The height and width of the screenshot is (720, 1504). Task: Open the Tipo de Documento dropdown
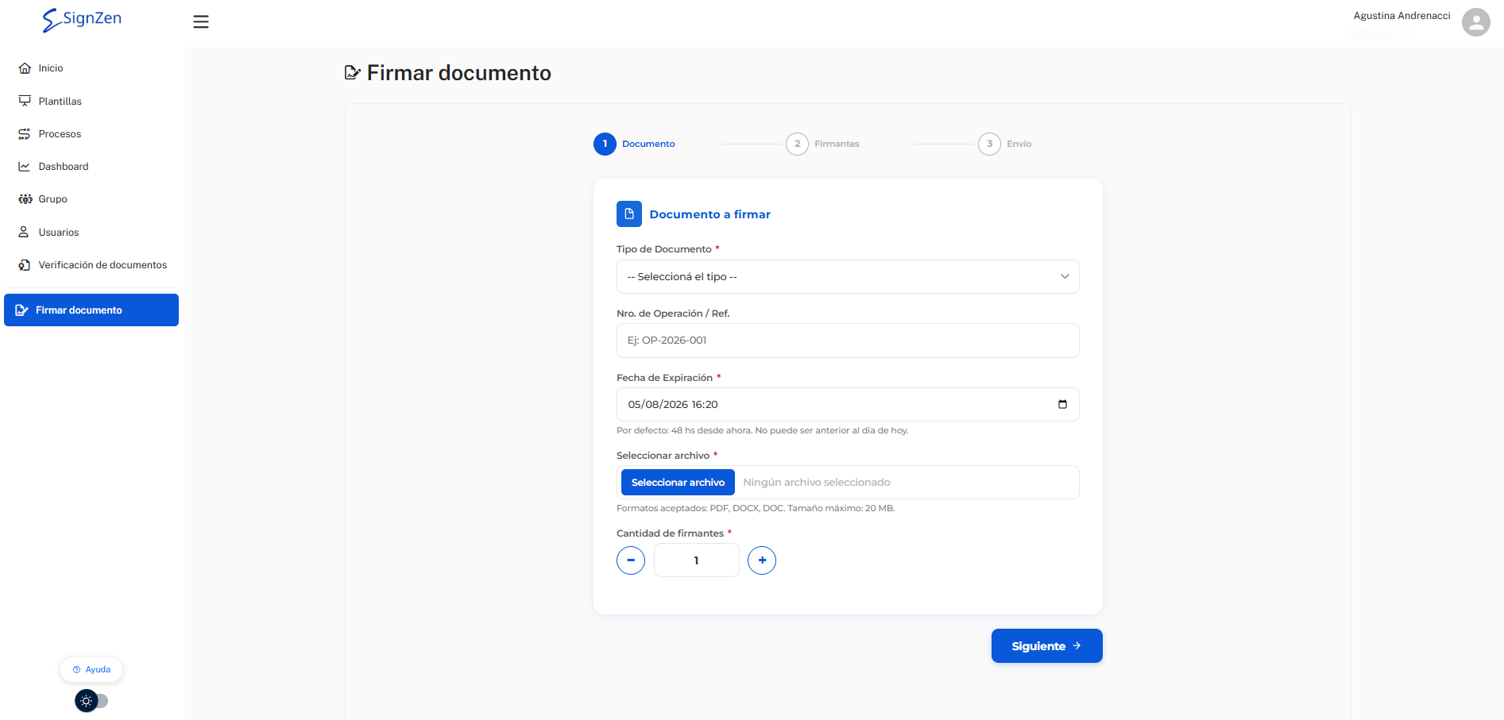(848, 277)
